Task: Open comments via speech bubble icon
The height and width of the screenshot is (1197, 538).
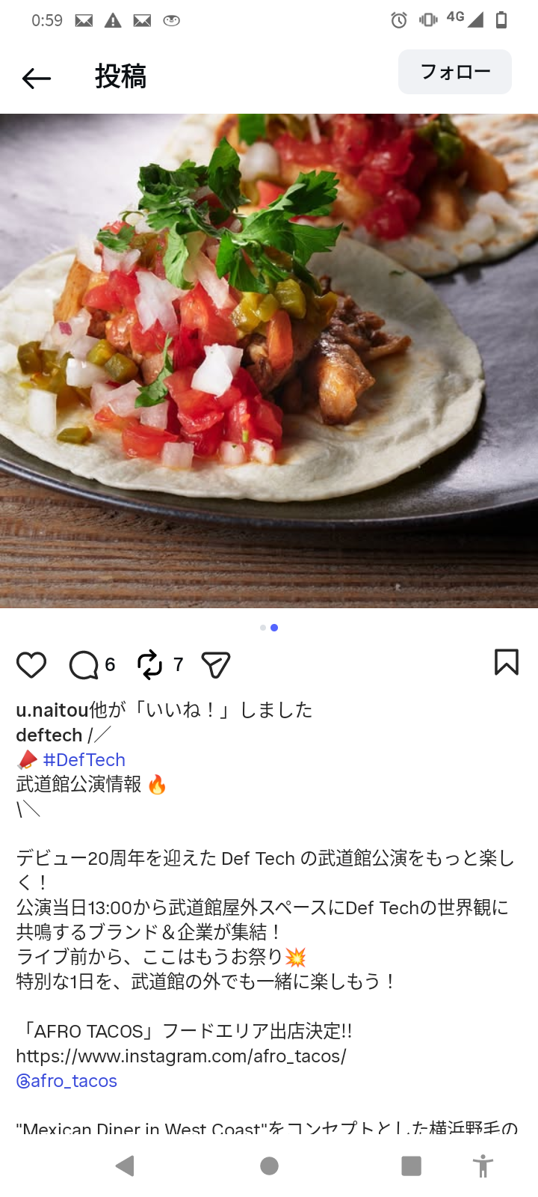Action: (x=84, y=664)
